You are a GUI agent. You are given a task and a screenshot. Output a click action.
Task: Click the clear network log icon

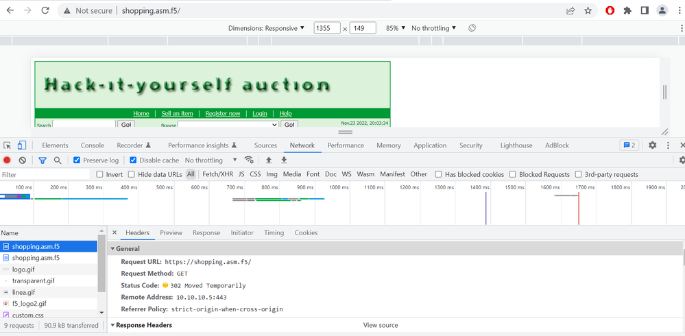tap(23, 160)
